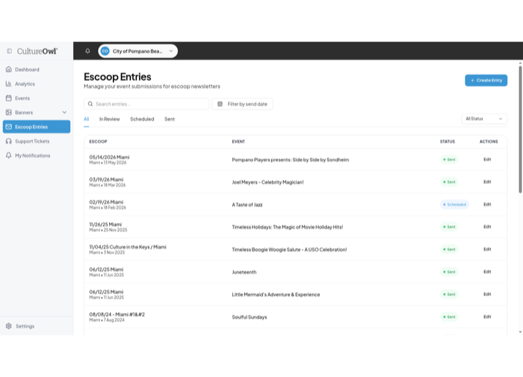Click the EVENT column header
Image resolution: width=523 pixels, height=377 pixels.
pos(239,142)
